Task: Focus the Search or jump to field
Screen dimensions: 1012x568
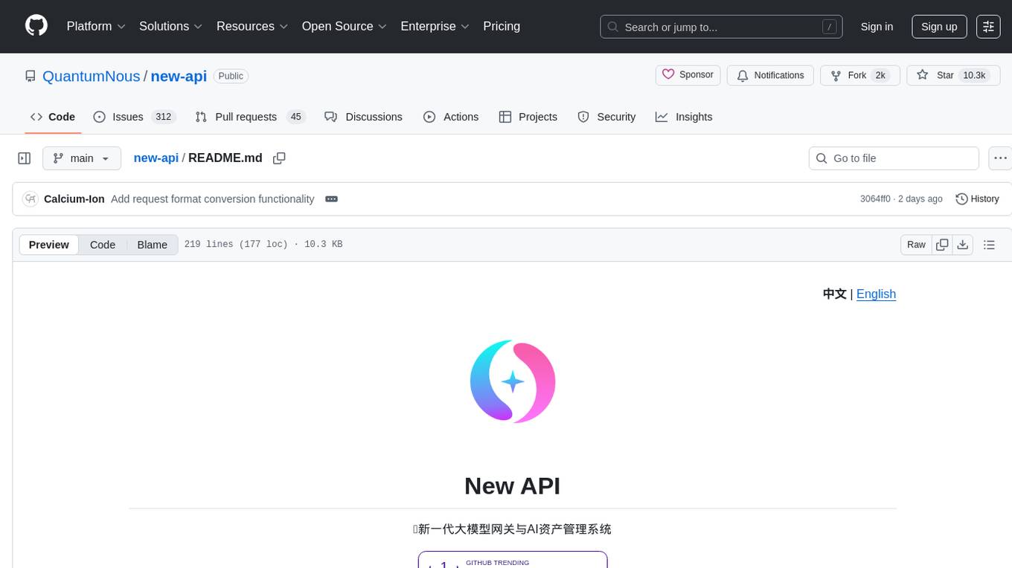Action: 721,27
